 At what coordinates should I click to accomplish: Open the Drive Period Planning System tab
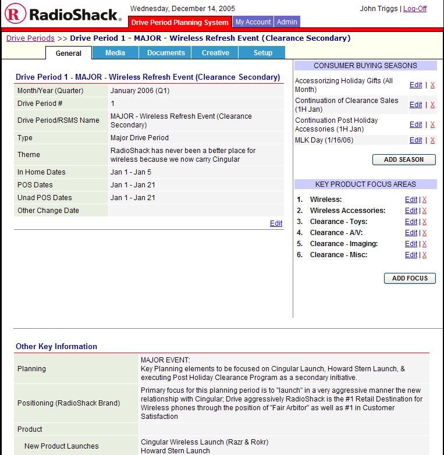[180, 22]
